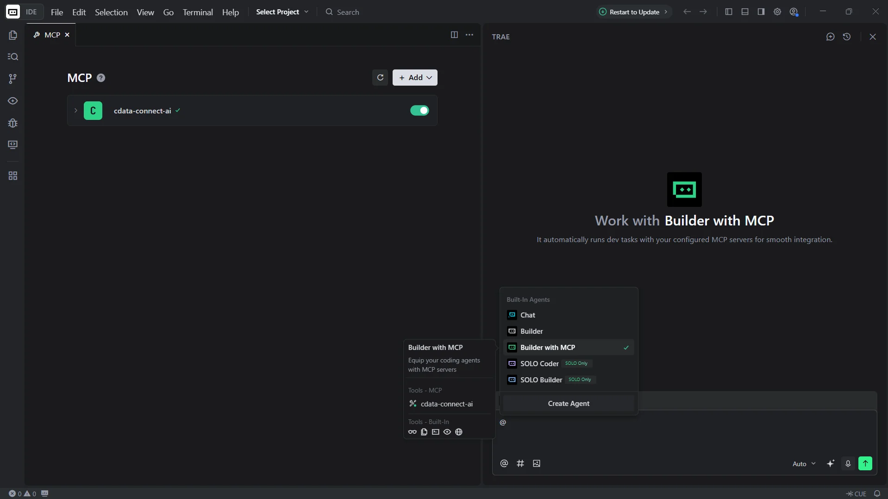Image resolution: width=888 pixels, height=499 pixels.
Task: Open notifications bell in status bar
Action: click(877, 493)
